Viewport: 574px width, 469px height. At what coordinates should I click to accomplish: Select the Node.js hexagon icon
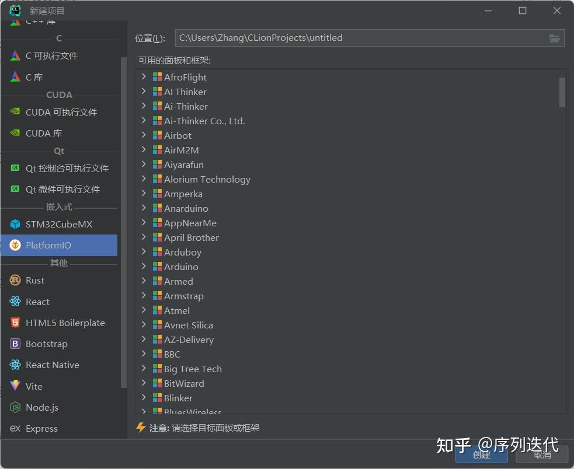pos(15,407)
